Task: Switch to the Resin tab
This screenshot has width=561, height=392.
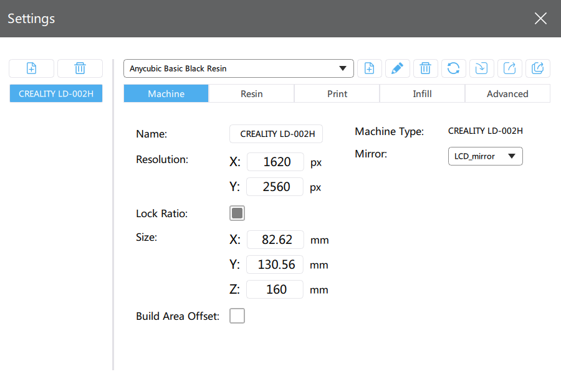Action: pos(252,93)
